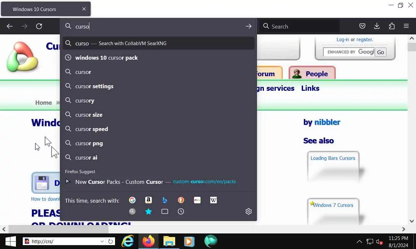Open the Links menu item
Viewport: 416px width, 249px height.
click(x=310, y=88)
